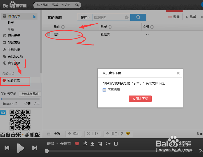This screenshot has height=157, width=203.
Task: Click 扩容 expand storage link
Action: (x=36, y=104)
